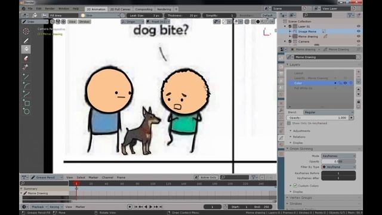Select the Box tool
This screenshot has width=382, height=215.
tap(26, 103)
